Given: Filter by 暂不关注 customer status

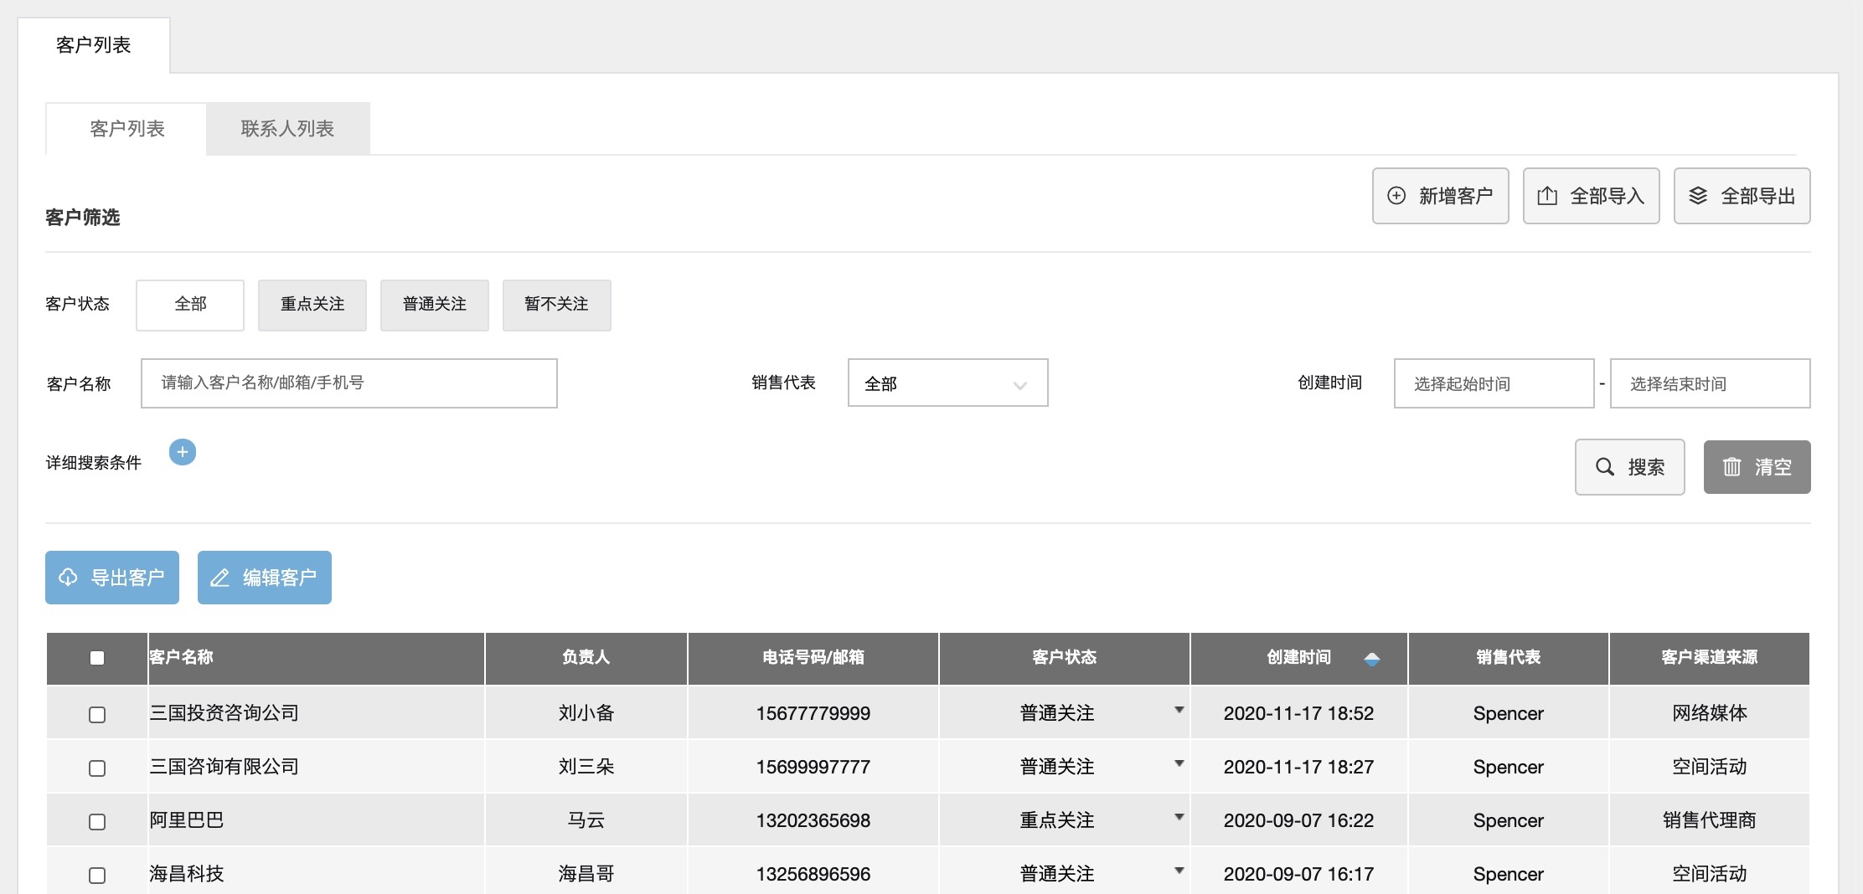Looking at the screenshot, I should pyautogui.click(x=556, y=305).
